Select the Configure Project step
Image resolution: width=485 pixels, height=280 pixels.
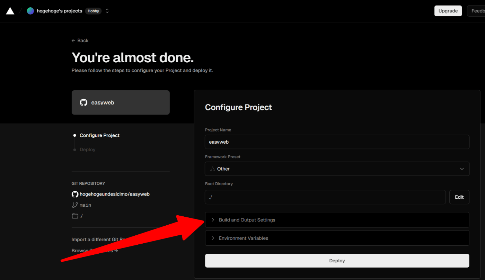click(x=99, y=135)
